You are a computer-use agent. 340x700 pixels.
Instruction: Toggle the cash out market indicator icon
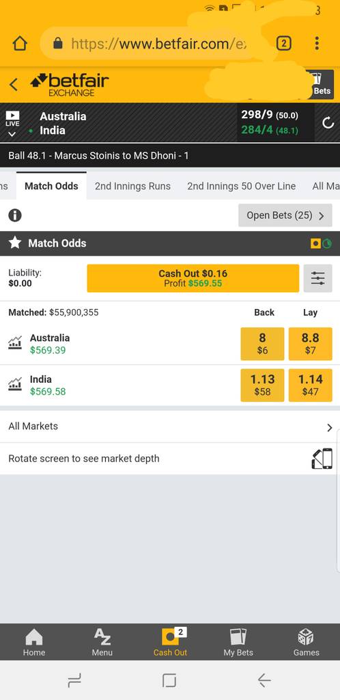(x=321, y=243)
